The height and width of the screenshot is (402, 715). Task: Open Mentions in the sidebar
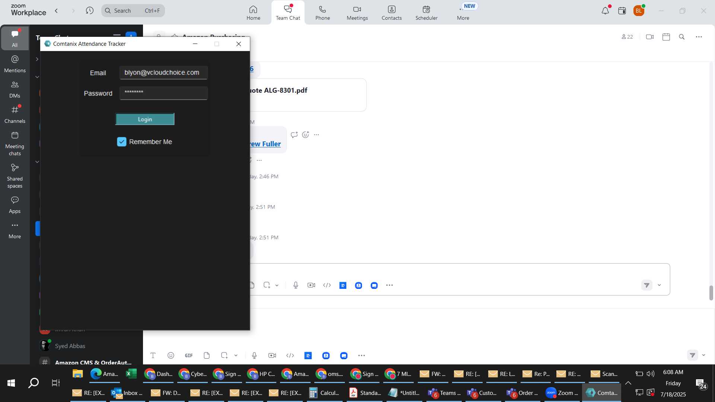click(15, 64)
